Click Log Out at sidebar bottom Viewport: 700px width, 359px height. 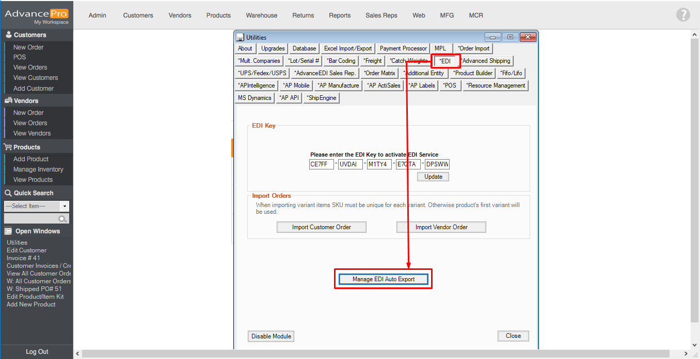coord(37,352)
